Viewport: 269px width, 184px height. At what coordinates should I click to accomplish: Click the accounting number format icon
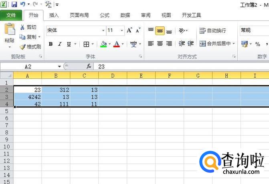pos(245,44)
